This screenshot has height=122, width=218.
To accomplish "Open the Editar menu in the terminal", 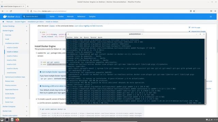I will pyautogui.click(x=76, y=37).
